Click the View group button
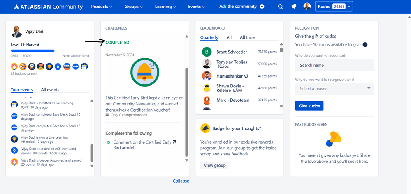Viewport: 411px width, 194px height. [x=215, y=165]
